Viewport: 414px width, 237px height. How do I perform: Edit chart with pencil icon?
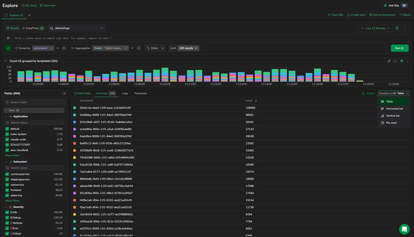pos(389,61)
